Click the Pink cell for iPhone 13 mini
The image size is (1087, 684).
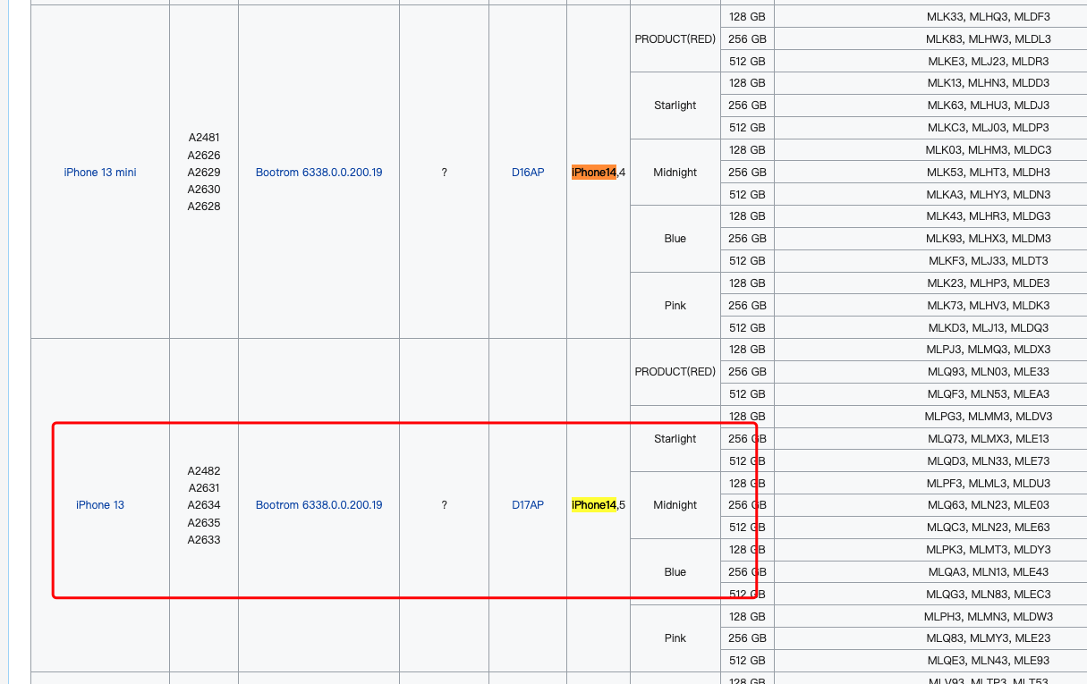click(x=675, y=306)
